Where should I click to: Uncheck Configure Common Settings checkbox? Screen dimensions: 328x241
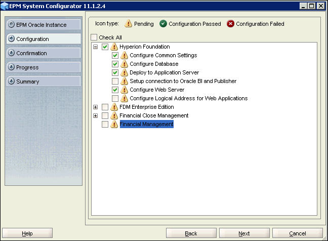(x=115, y=55)
